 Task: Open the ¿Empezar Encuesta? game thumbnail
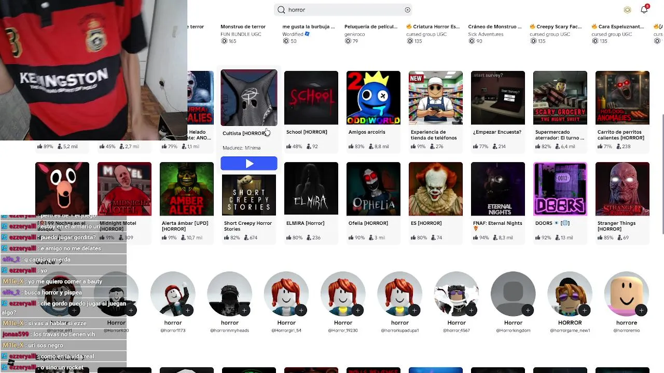(498, 98)
